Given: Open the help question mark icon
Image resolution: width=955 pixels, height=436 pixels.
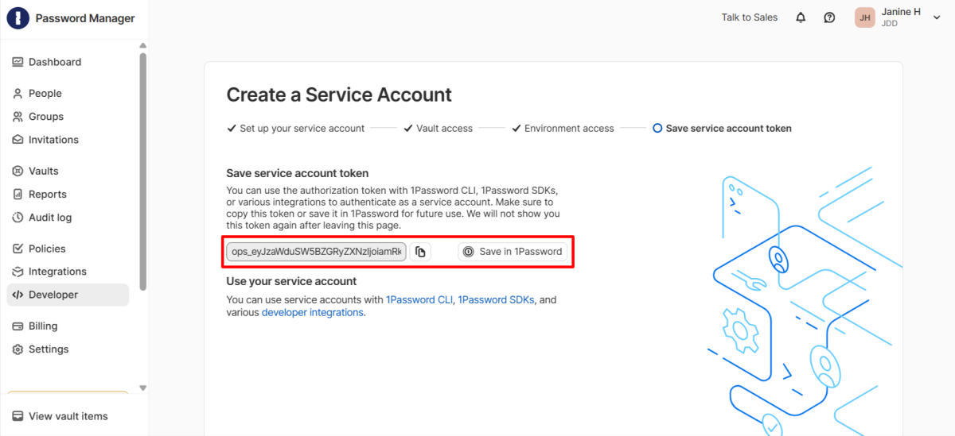Looking at the screenshot, I should coord(829,17).
